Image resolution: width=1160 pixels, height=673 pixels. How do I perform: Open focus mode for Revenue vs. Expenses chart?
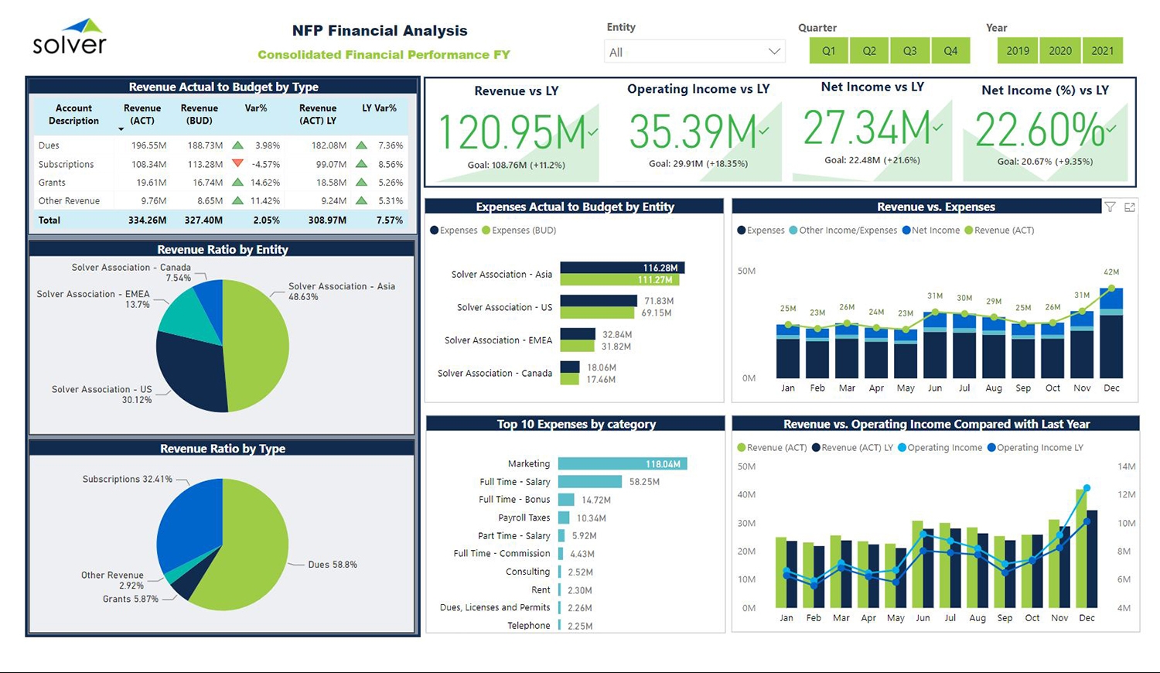(1130, 207)
